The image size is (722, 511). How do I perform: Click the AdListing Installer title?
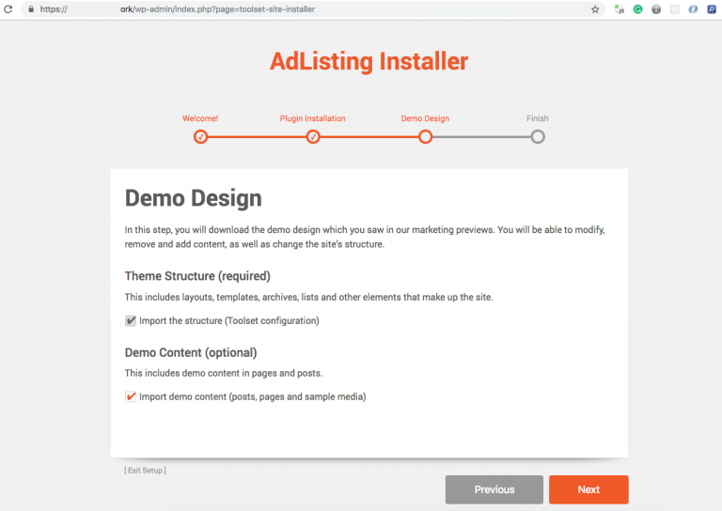point(369,61)
